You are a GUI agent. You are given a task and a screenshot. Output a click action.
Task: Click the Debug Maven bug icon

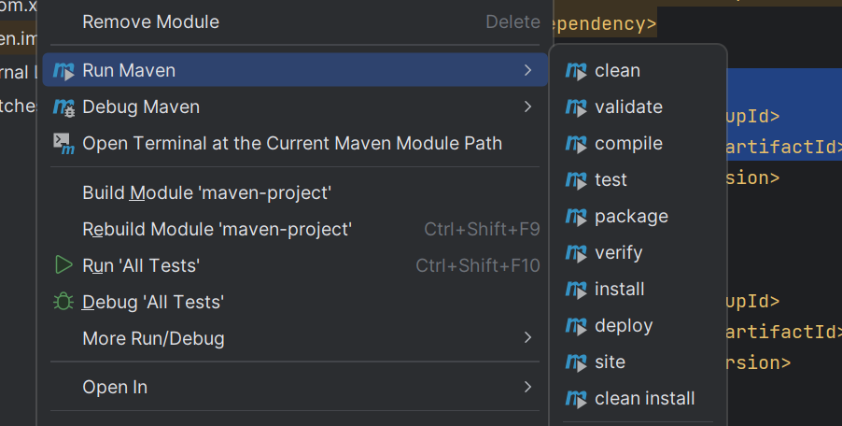click(x=63, y=107)
